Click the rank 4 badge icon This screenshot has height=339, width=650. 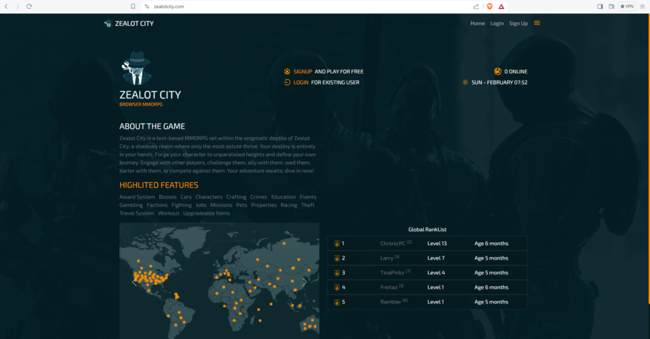(x=337, y=288)
